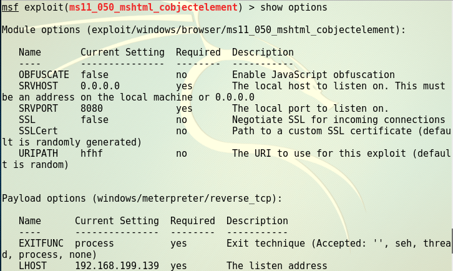
Task: Click the 'Required' header in the payload options table
Action: pyautogui.click(x=192, y=221)
